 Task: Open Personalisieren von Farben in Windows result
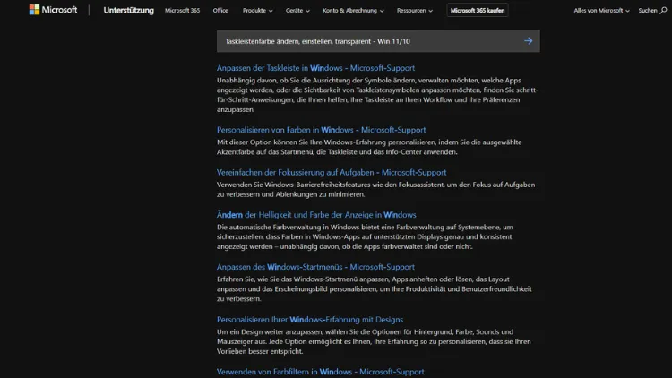(x=321, y=129)
